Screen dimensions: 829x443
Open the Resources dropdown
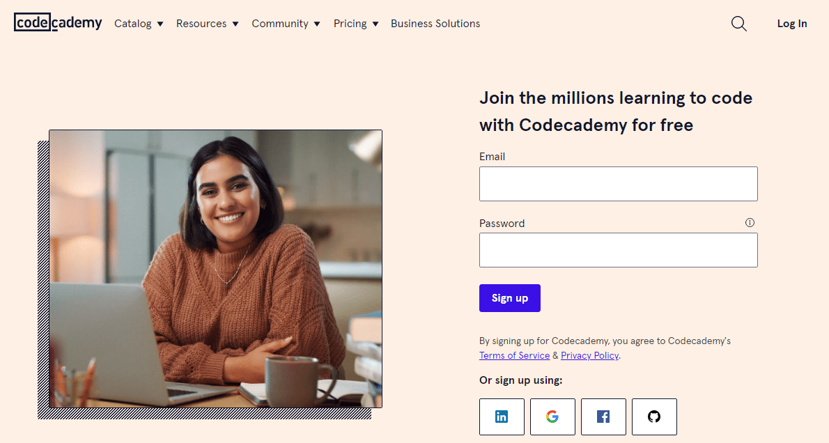coord(207,24)
